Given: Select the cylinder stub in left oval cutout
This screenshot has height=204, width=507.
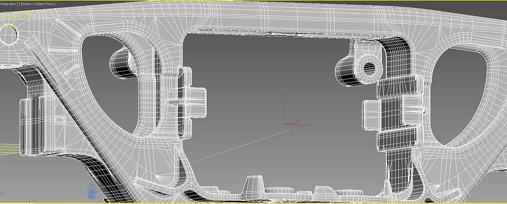Looking at the screenshot, I should coord(122,63).
